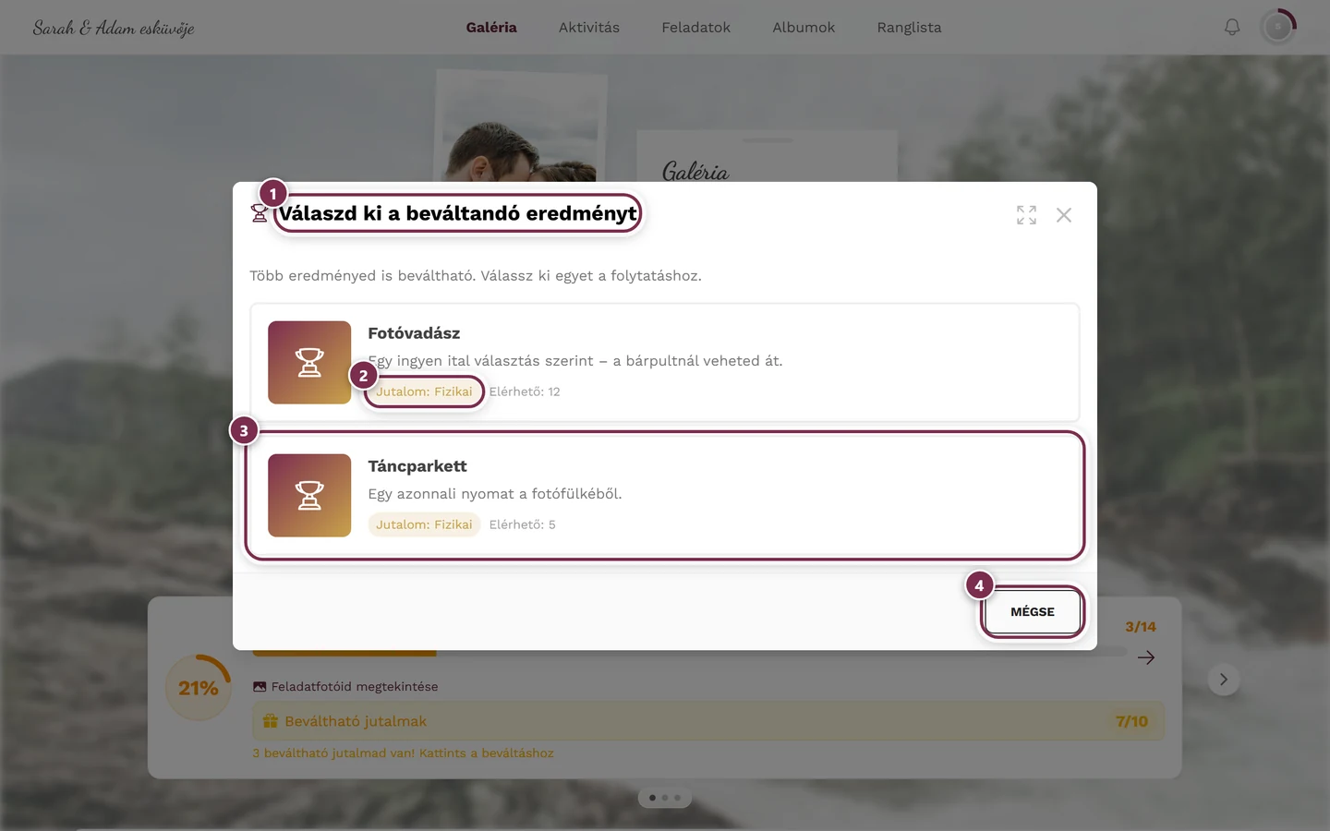Open the Aktivitás tab
Viewport: 1330px width, 831px height.
pyautogui.click(x=589, y=28)
